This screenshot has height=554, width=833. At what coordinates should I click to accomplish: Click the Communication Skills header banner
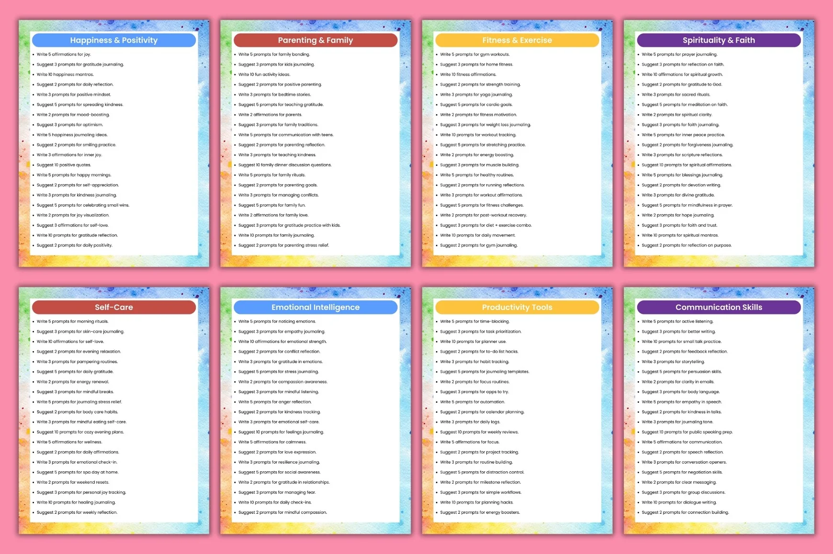(x=719, y=307)
